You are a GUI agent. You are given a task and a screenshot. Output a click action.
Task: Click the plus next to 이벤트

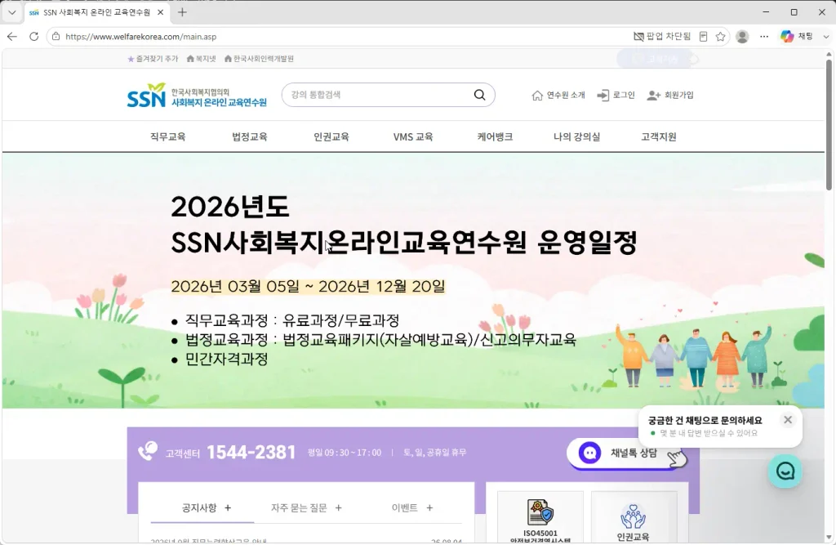pos(429,507)
